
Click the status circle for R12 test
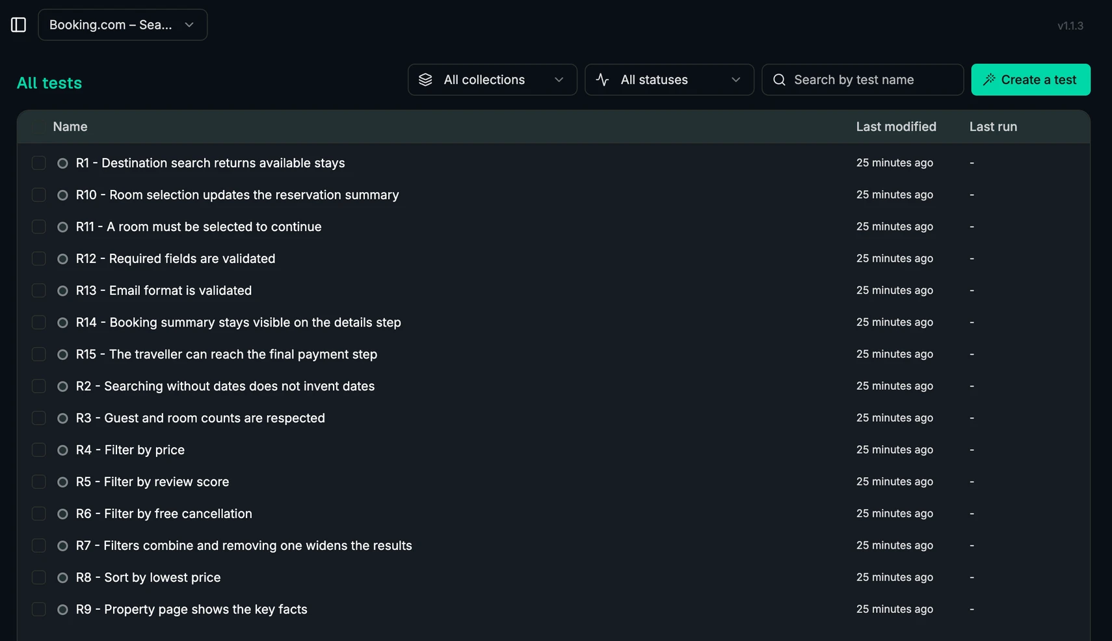(x=62, y=259)
